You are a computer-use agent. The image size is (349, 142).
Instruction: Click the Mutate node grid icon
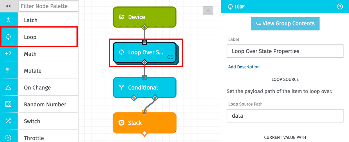click(8, 70)
